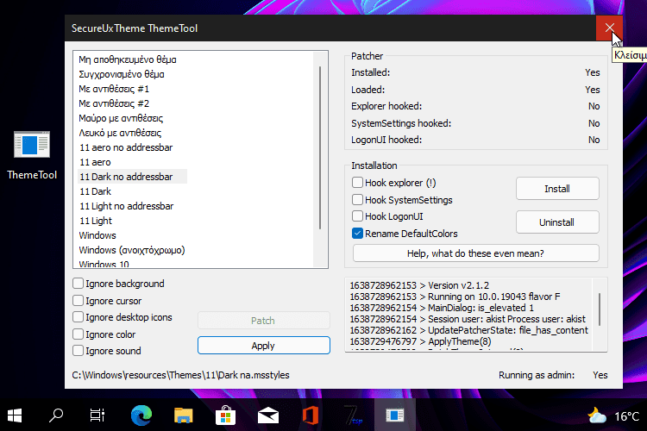The image size is (647, 431).
Task: Click the Apply button
Action: point(263,345)
